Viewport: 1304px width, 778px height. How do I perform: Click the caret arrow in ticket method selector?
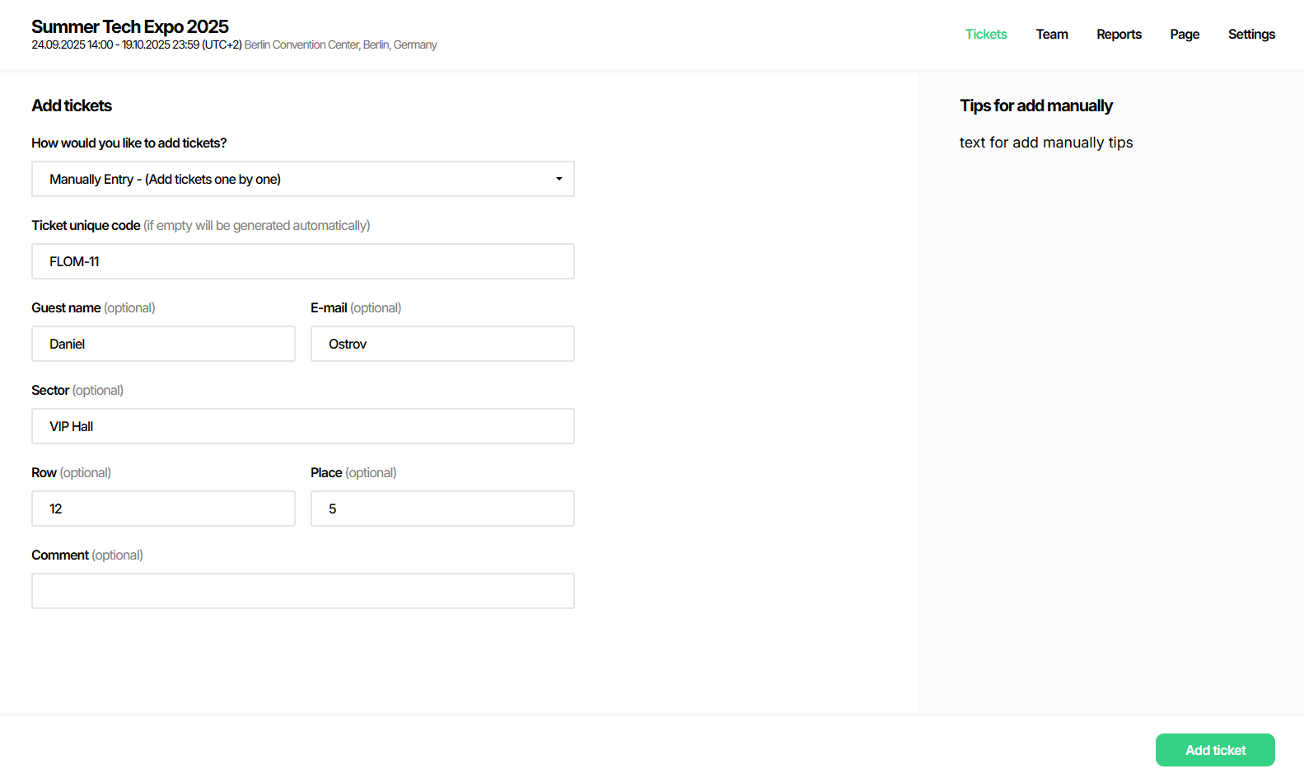[x=559, y=179]
